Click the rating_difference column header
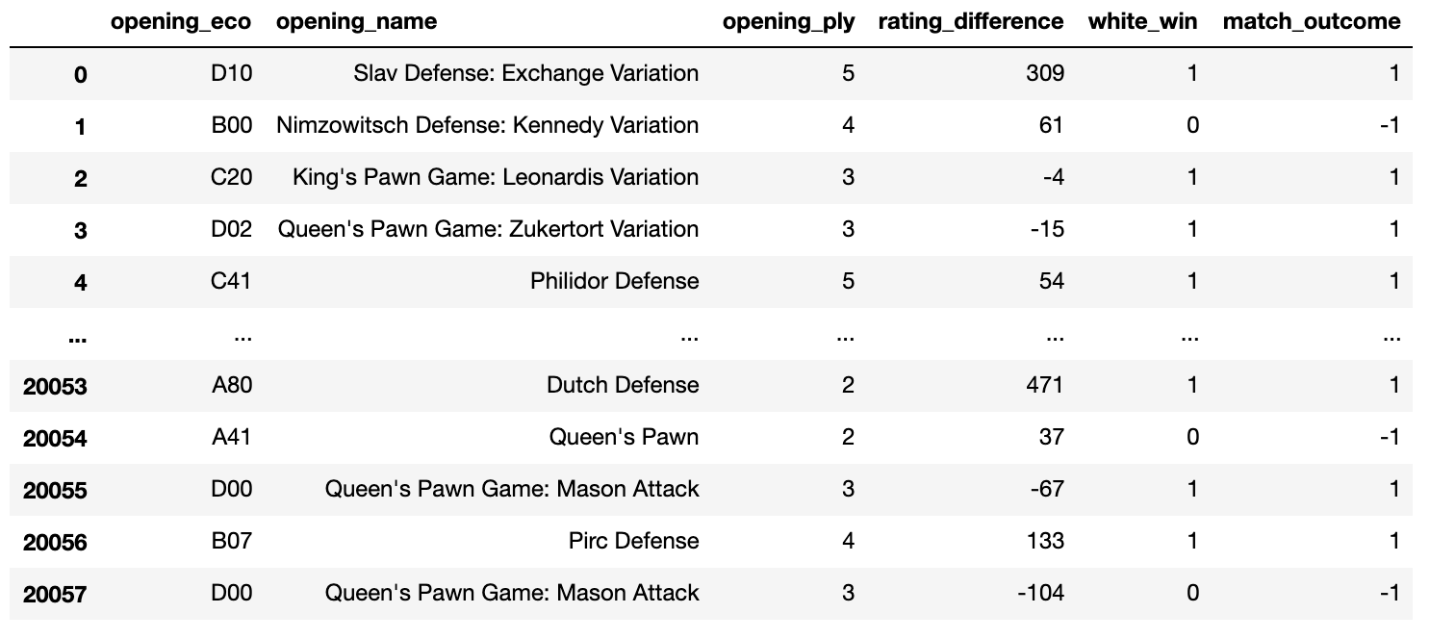Screen dimensions: 1430x639 (971, 22)
